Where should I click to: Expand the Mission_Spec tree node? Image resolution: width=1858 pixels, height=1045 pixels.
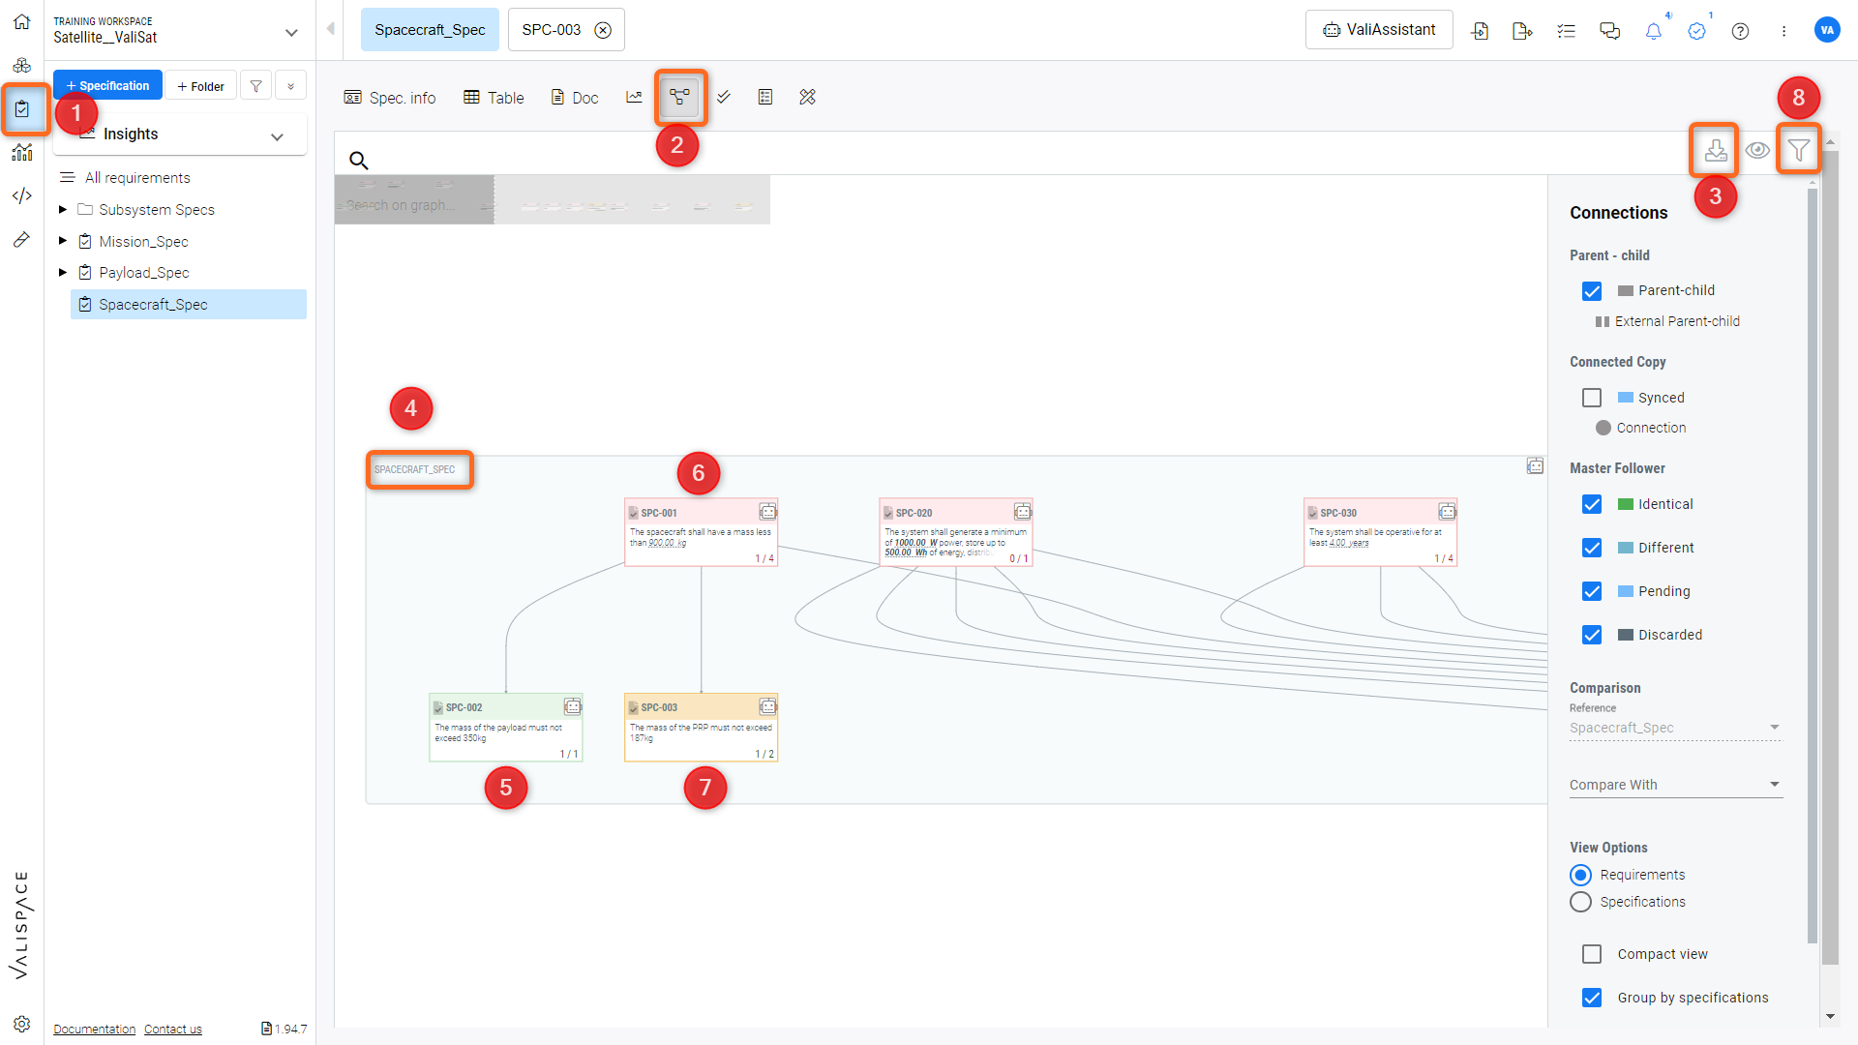click(63, 241)
